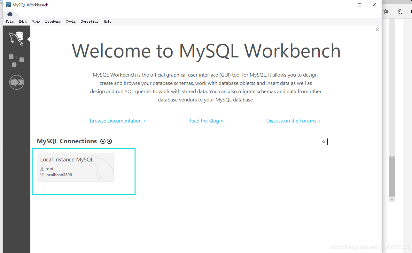
Task: Open the Models view from the sidebar
Action: tap(16, 60)
